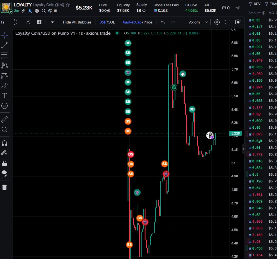Image resolution: width=277 pixels, height=259 pixels.
Task: Open the dev profile person icon
Action: pyautogui.click(x=30, y=11)
